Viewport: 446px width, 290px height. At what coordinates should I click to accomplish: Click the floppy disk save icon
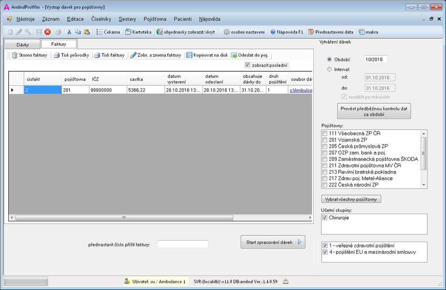[x=39, y=32]
